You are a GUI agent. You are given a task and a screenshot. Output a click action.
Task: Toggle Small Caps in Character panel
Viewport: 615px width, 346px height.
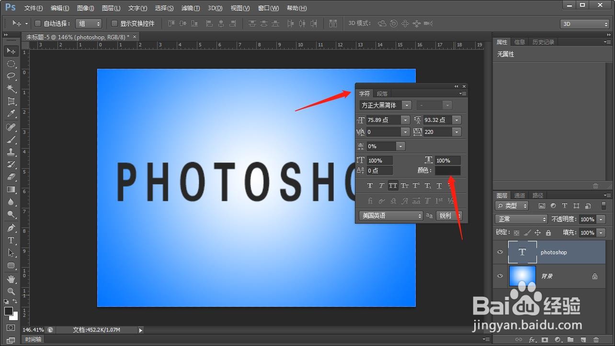click(x=405, y=186)
